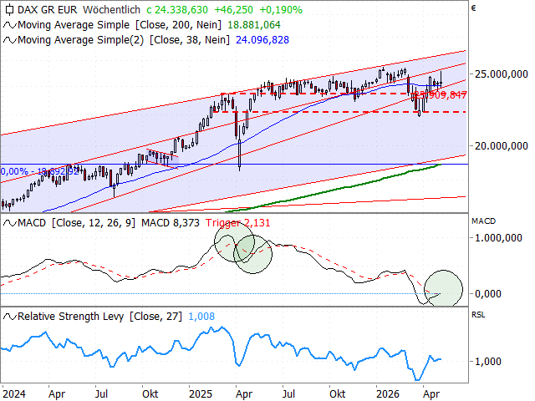Viewport: 535px width, 401px height.
Task: Click the MACD axis title label
Action: tap(483, 221)
